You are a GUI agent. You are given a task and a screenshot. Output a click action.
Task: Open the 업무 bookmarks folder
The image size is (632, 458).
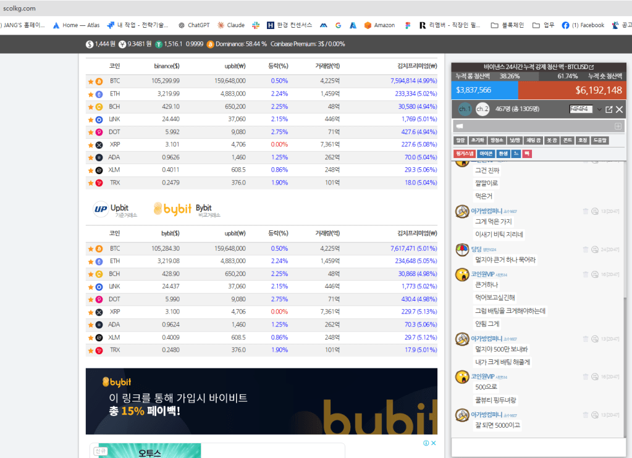544,25
